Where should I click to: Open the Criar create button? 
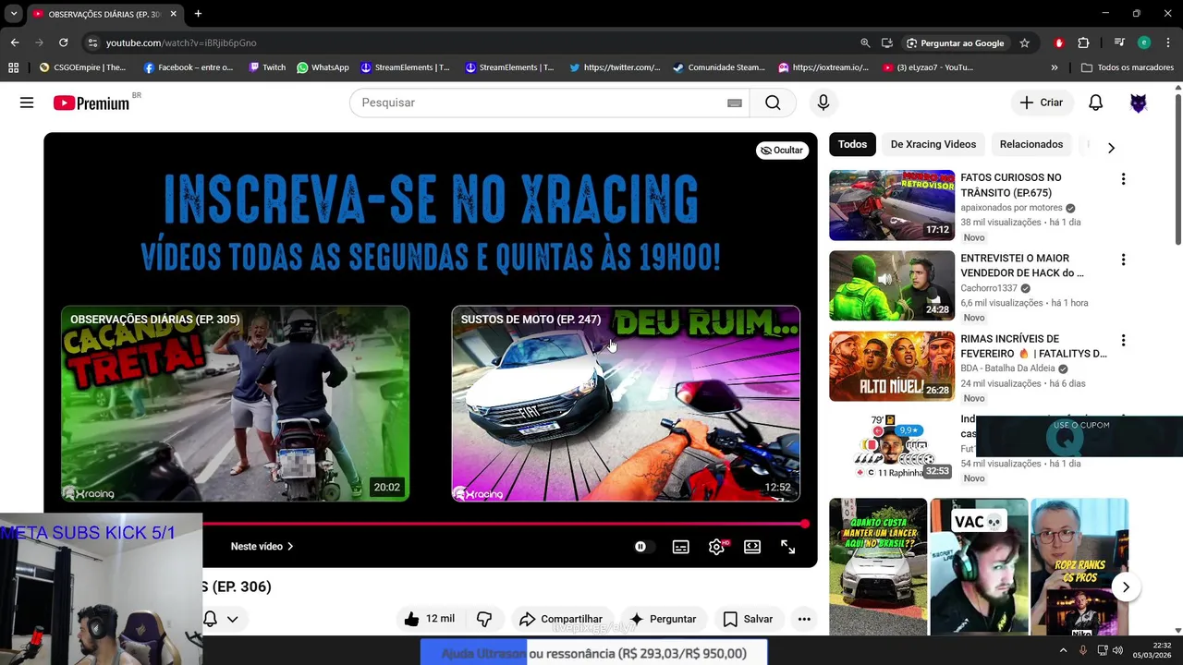1042,103
